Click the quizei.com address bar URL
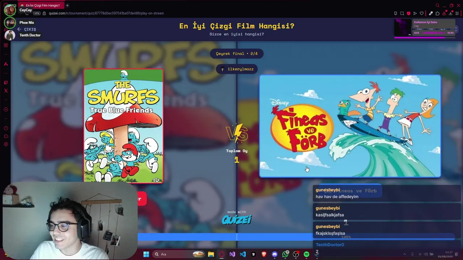This screenshot has width=463, height=260. [106, 13]
